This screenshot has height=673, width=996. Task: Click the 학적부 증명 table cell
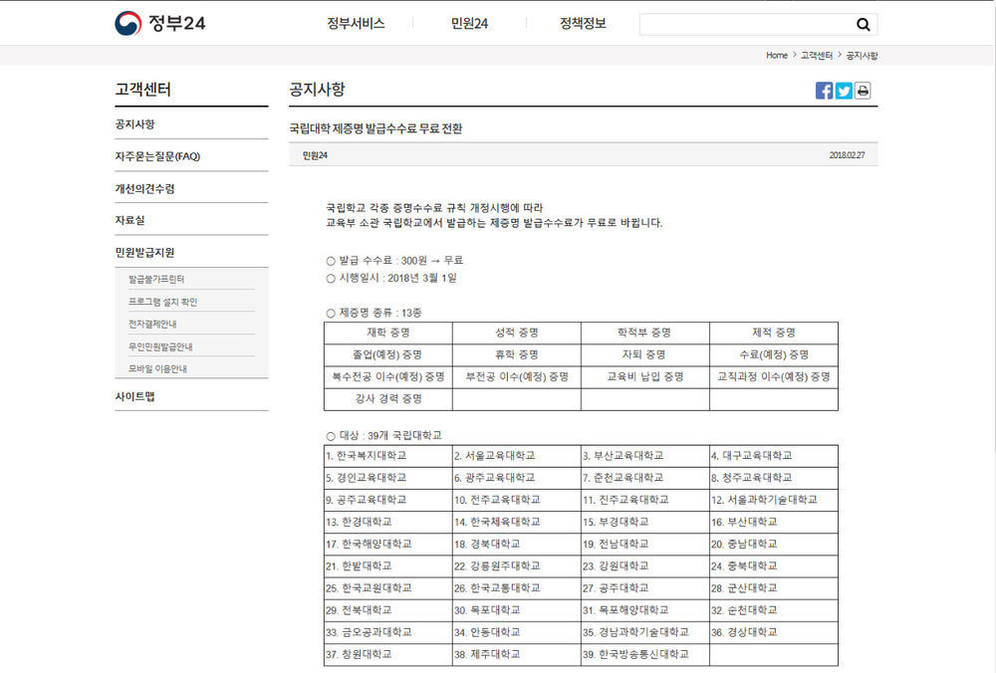[x=644, y=333]
